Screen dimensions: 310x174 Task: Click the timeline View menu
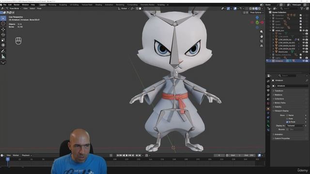click(9, 156)
